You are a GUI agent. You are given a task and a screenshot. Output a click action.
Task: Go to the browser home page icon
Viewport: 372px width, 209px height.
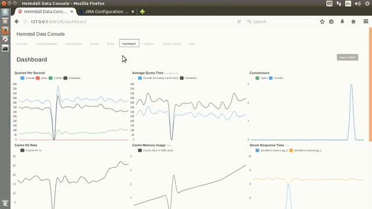click(x=353, y=21)
